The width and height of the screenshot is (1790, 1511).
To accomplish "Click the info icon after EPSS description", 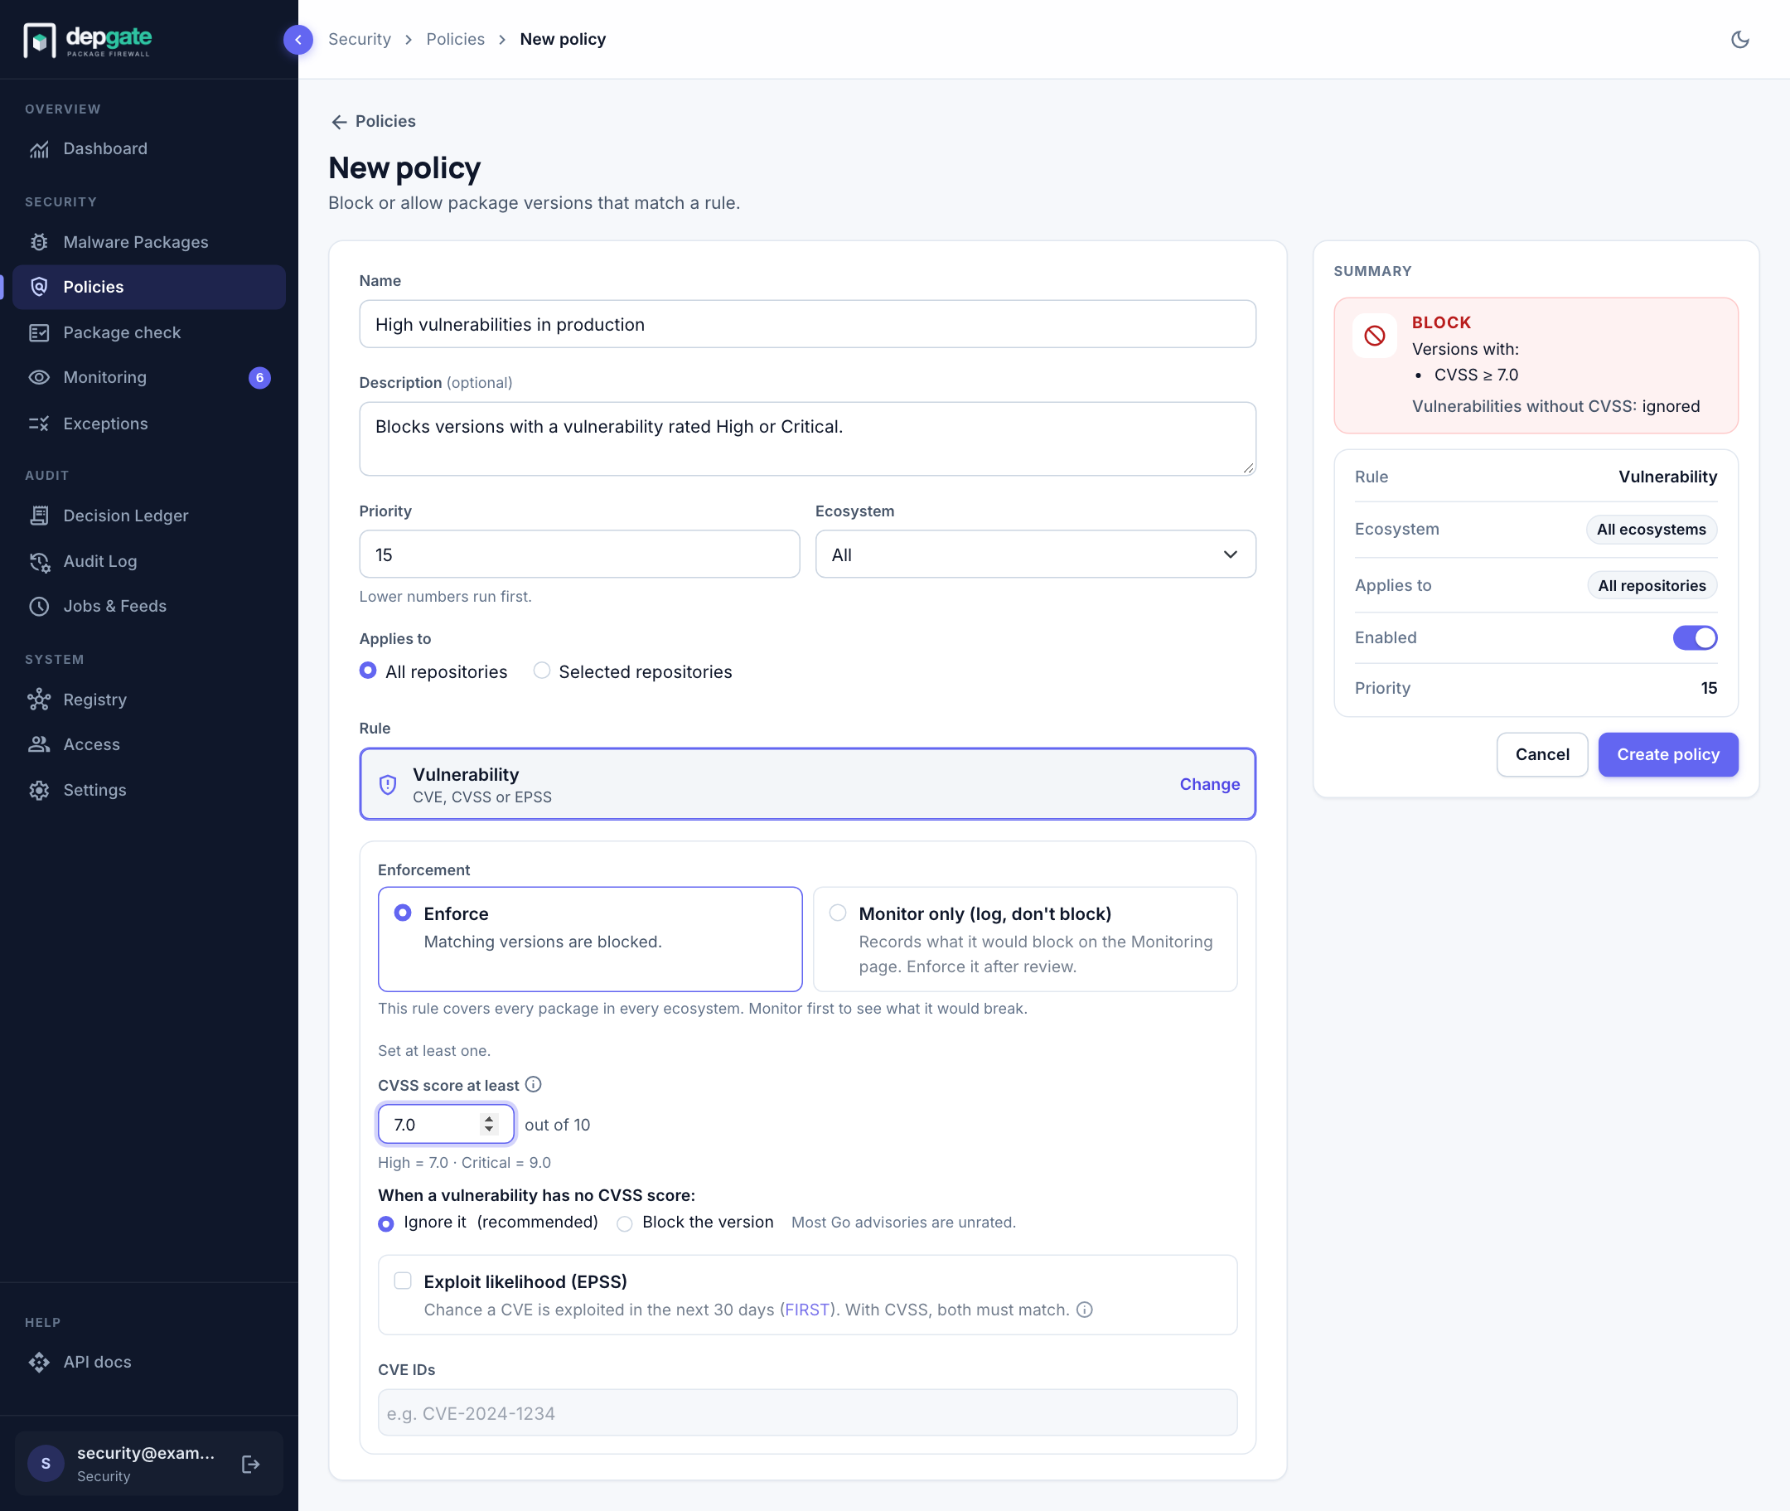I will (x=1084, y=1310).
